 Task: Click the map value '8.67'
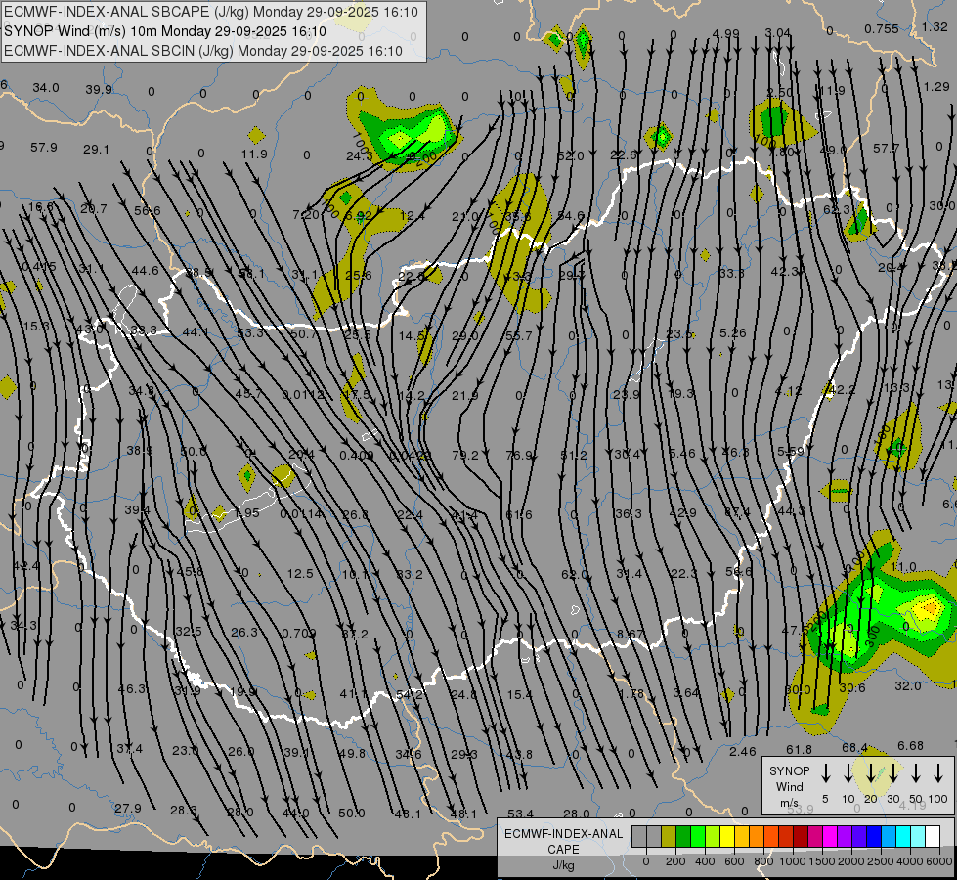630,634
